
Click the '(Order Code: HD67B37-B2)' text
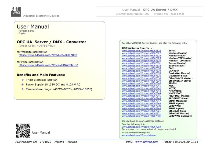tap(37, 46)
